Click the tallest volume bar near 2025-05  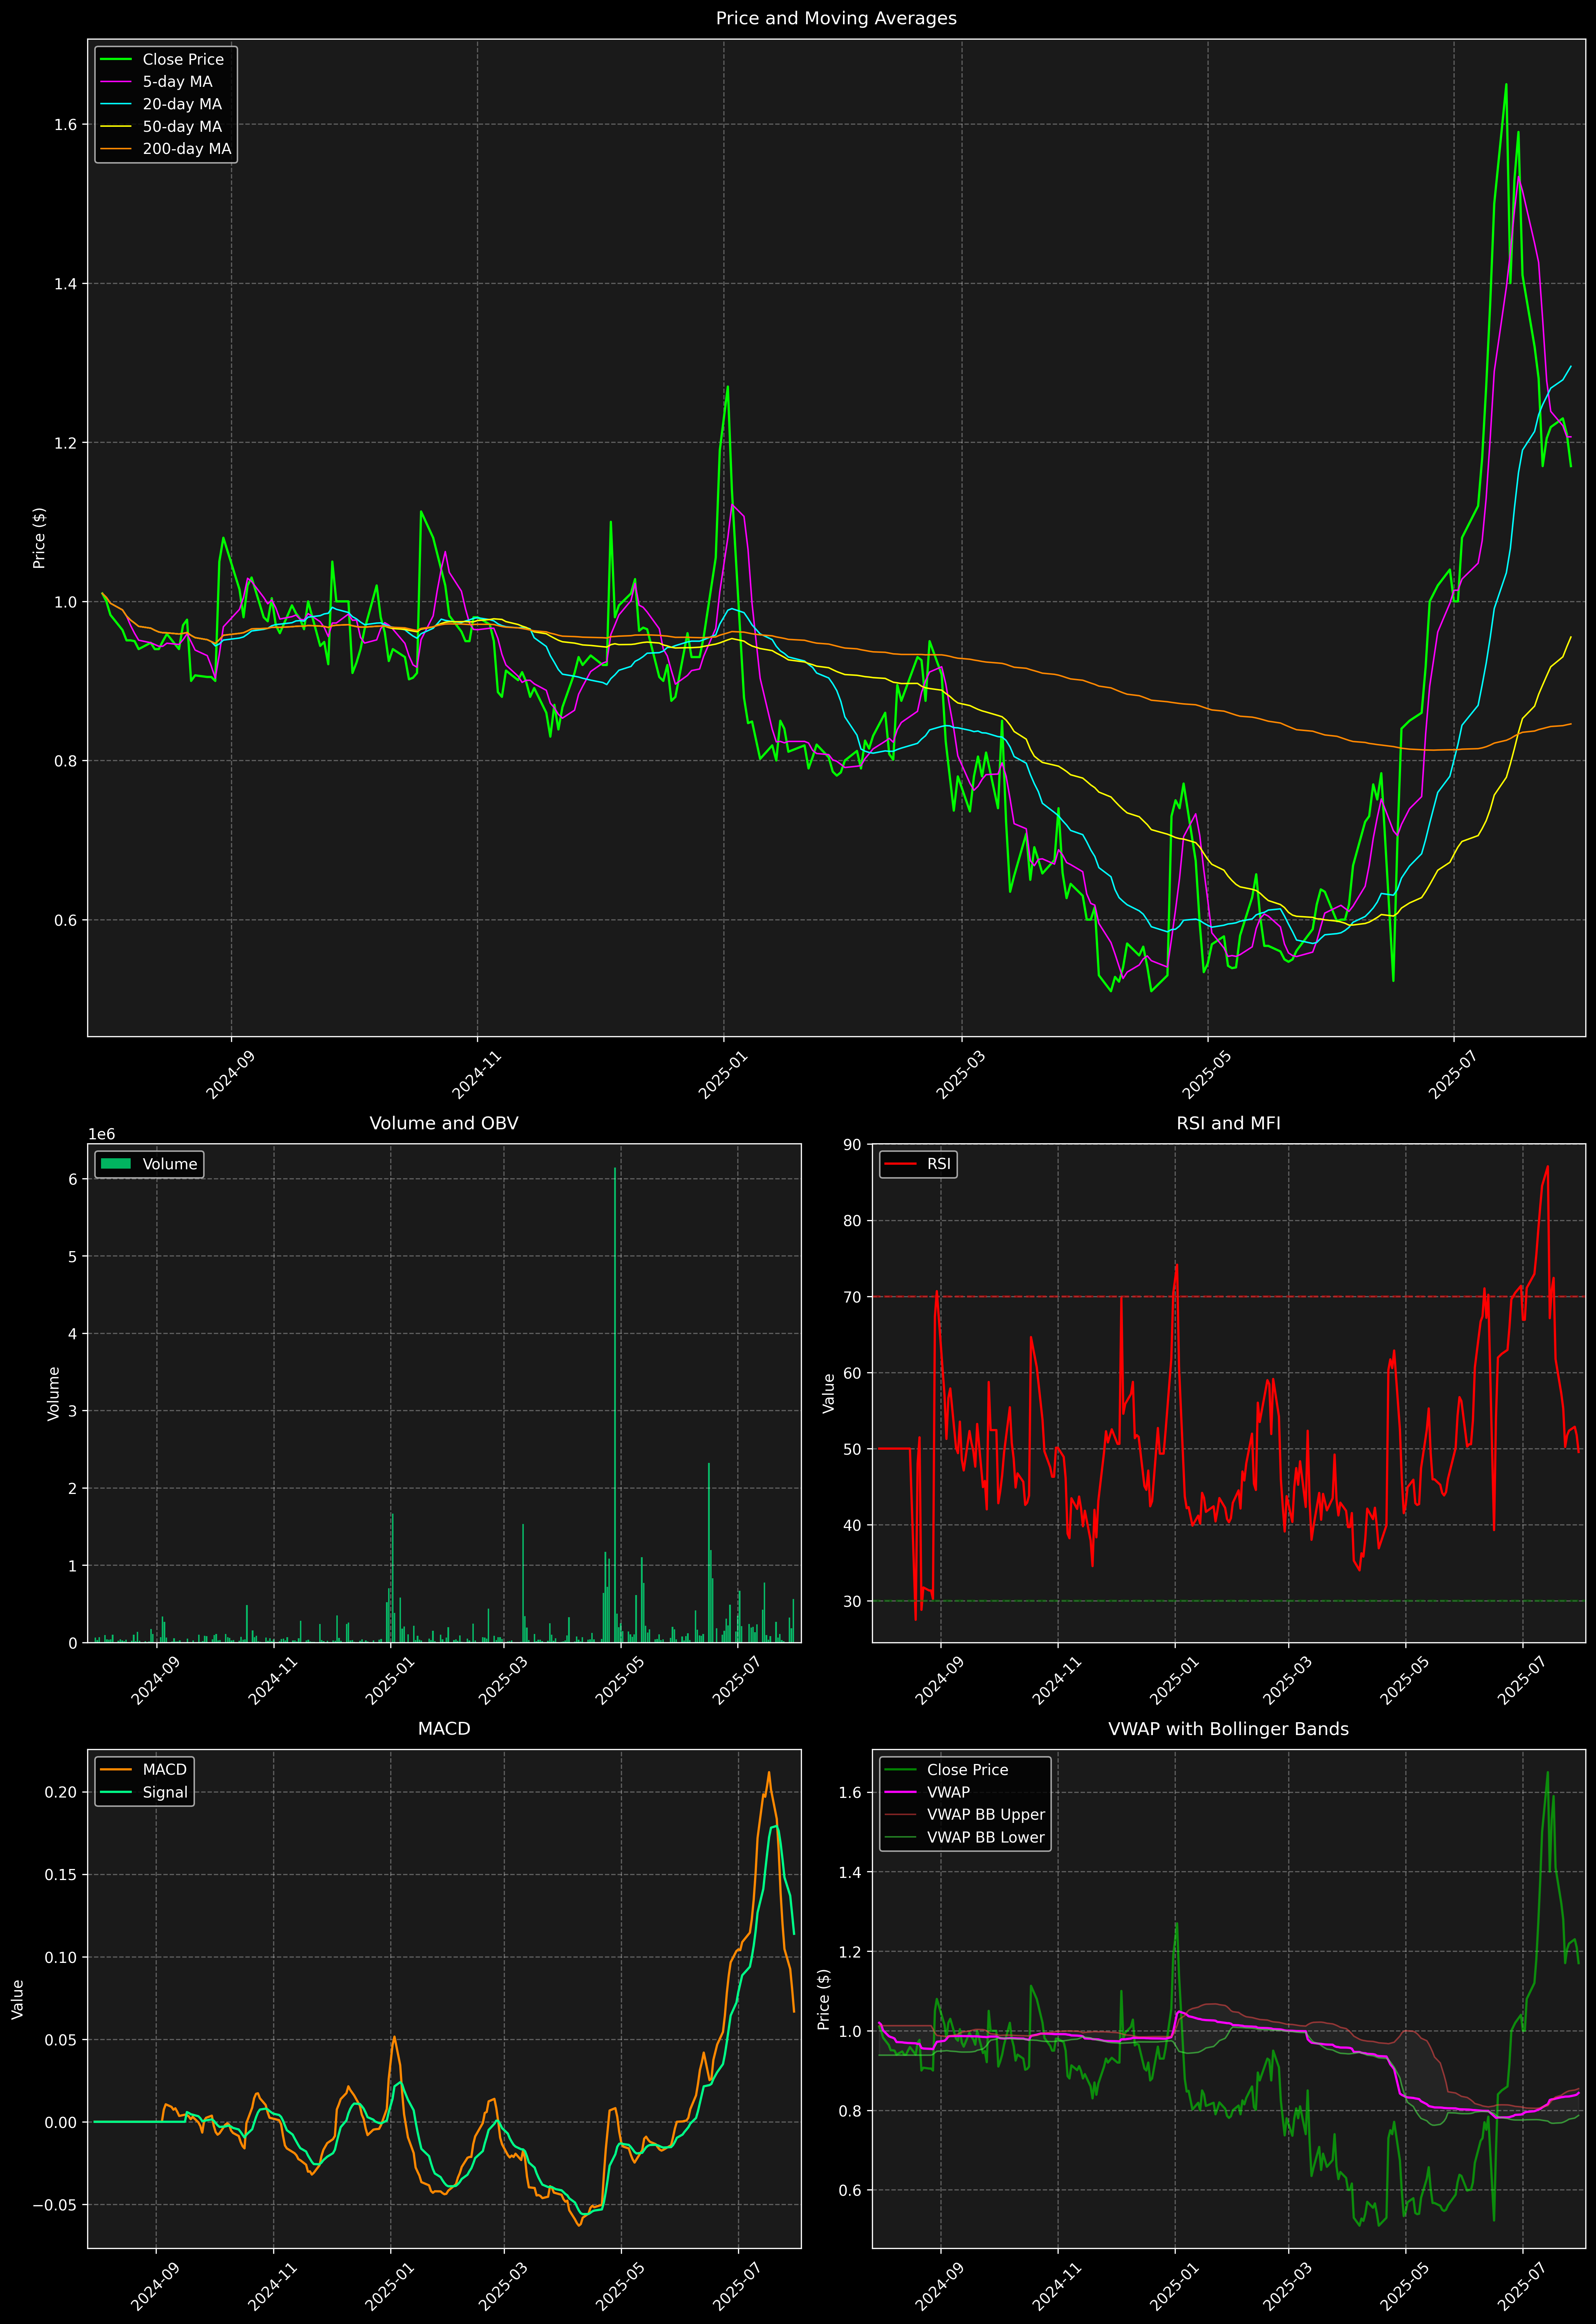[615, 1405]
